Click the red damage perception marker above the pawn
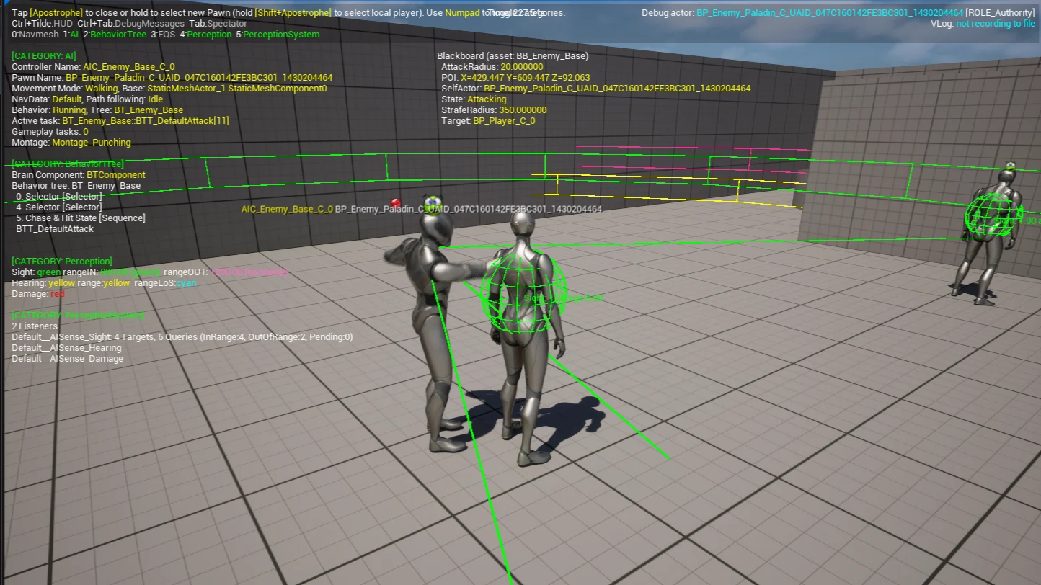Image resolution: width=1041 pixels, height=585 pixels. tap(394, 202)
